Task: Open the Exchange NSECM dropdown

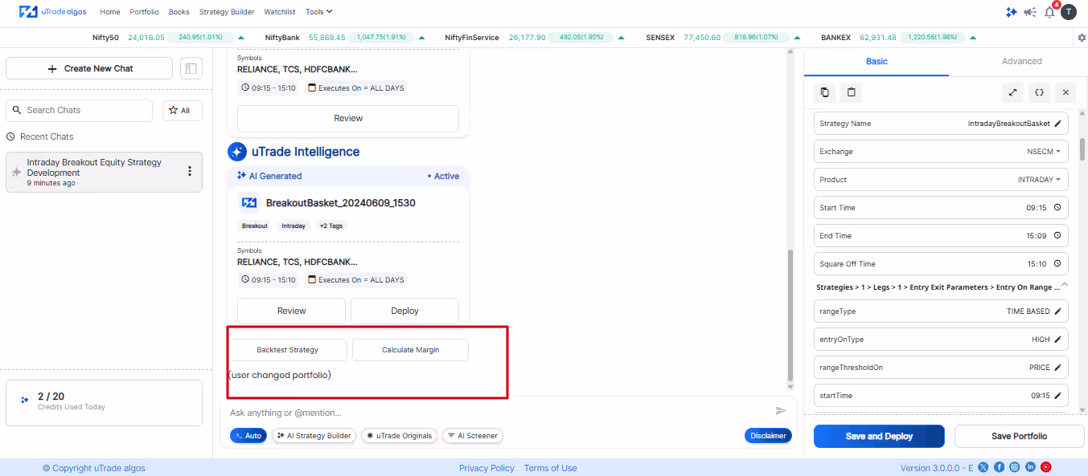Action: coord(1044,152)
